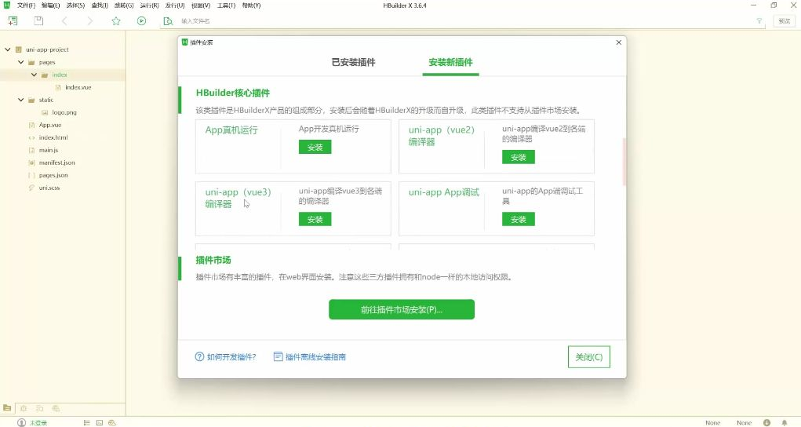The height and width of the screenshot is (427, 801).
Task: Collapse the static folder chevron
Action: click(x=21, y=100)
